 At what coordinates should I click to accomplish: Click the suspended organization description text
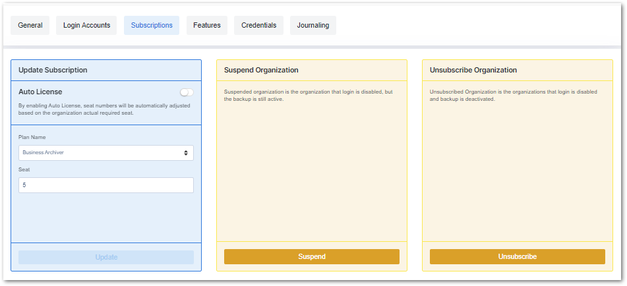[308, 95]
